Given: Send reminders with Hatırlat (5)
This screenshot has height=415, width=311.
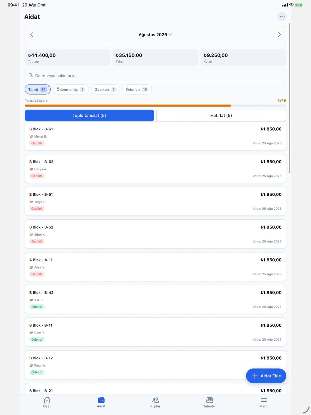Looking at the screenshot, I should [x=221, y=116].
